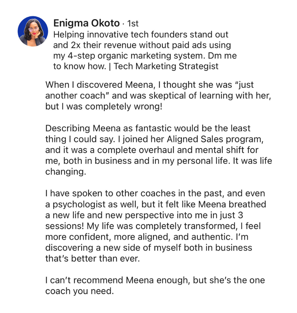Click "Tech Marketing Strategist" in the headline

click(166, 66)
